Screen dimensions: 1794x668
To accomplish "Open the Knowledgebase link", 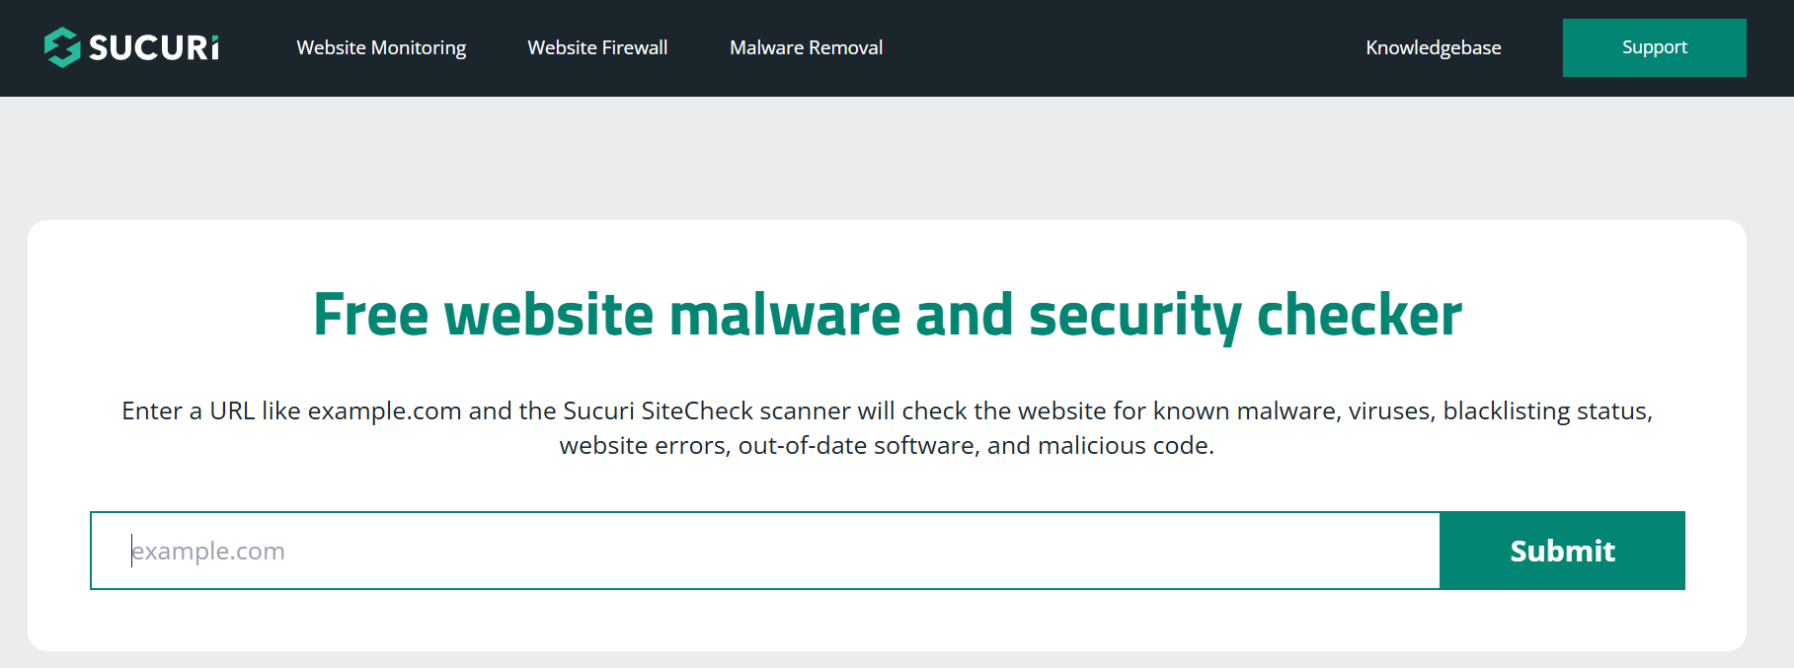I will pyautogui.click(x=1433, y=47).
